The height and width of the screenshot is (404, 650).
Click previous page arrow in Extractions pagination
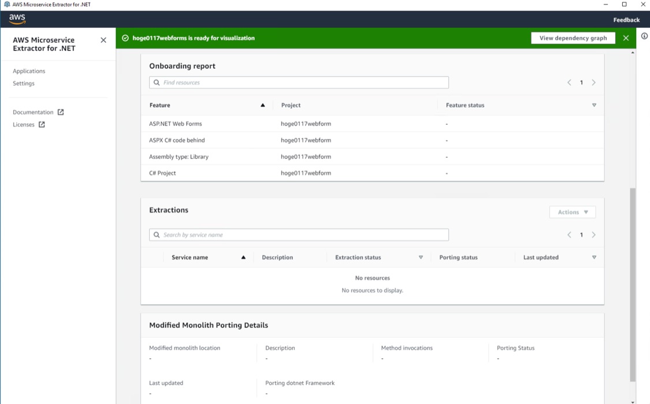(569, 234)
